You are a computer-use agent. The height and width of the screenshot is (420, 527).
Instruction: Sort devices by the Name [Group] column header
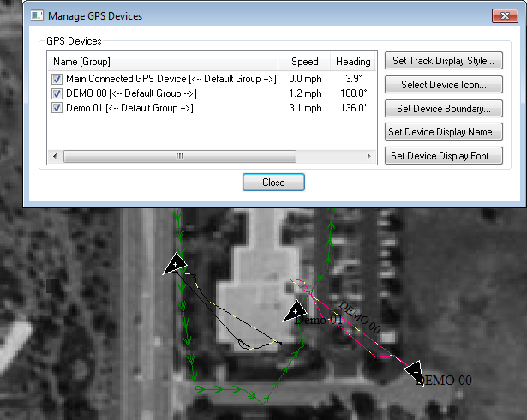163,62
